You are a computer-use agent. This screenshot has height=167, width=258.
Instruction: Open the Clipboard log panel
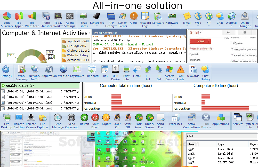pos(92,72)
